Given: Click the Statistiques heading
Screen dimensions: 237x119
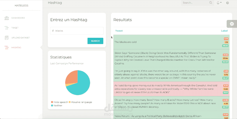Looking at the screenshot, I should 61,57.
